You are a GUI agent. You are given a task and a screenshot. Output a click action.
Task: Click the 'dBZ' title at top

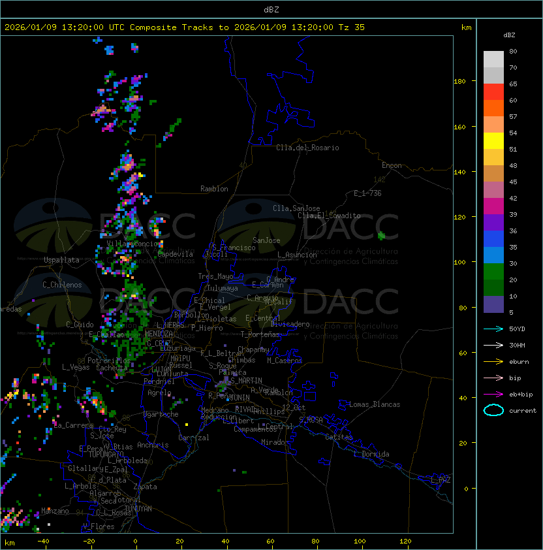pos(271,10)
